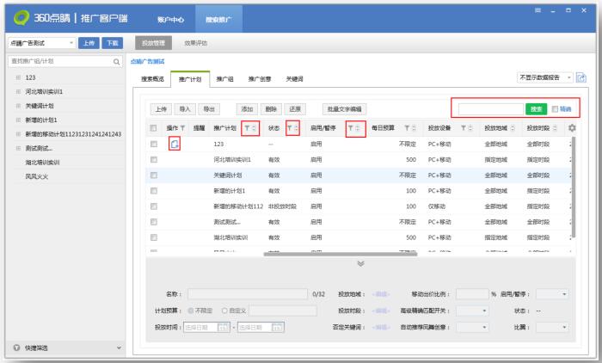
Task: Click the 批量文字编辑 button
Action: [344, 109]
